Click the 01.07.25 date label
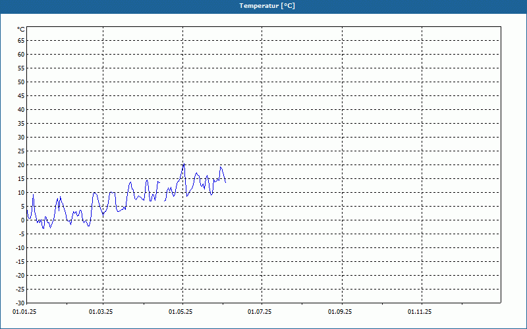527x329 pixels. [260, 312]
